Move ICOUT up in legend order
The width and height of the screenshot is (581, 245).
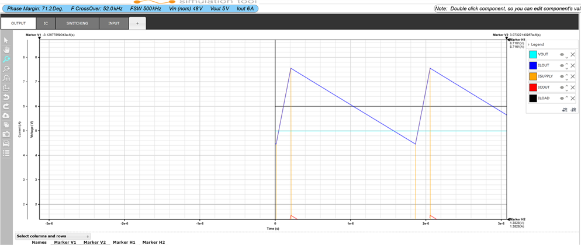566,86
